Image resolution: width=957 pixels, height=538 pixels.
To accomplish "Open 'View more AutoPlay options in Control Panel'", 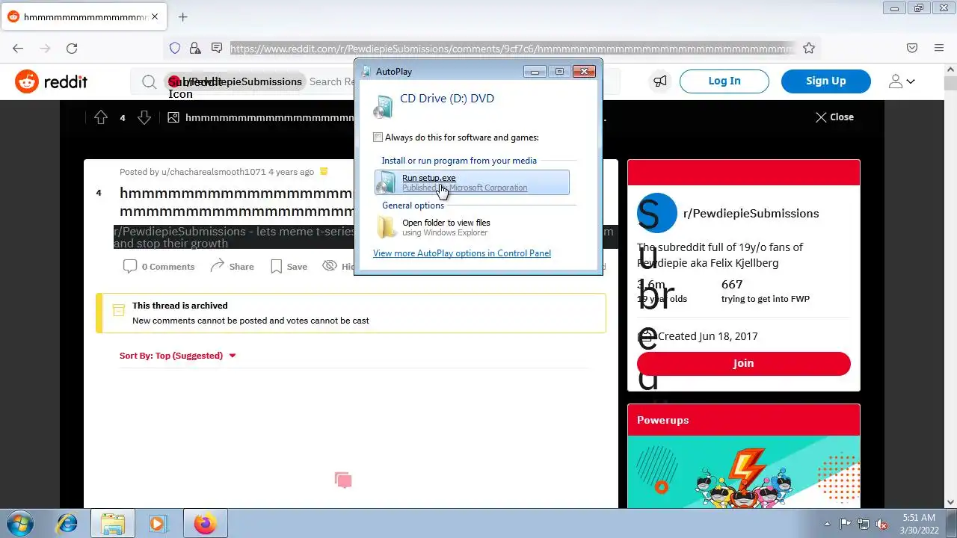I will click(462, 253).
